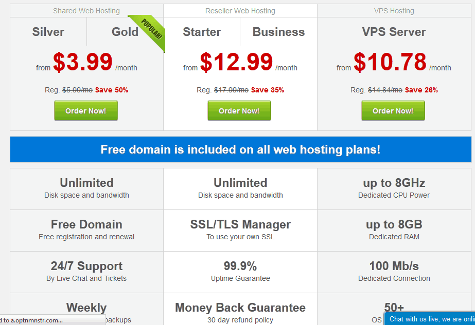The image size is (475, 325).
Task: Select the Gold plan tab
Action: click(125, 32)
